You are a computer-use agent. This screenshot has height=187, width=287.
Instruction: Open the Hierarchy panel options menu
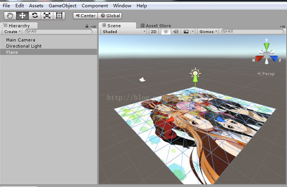pyautogui.click(x=93, y=26)
